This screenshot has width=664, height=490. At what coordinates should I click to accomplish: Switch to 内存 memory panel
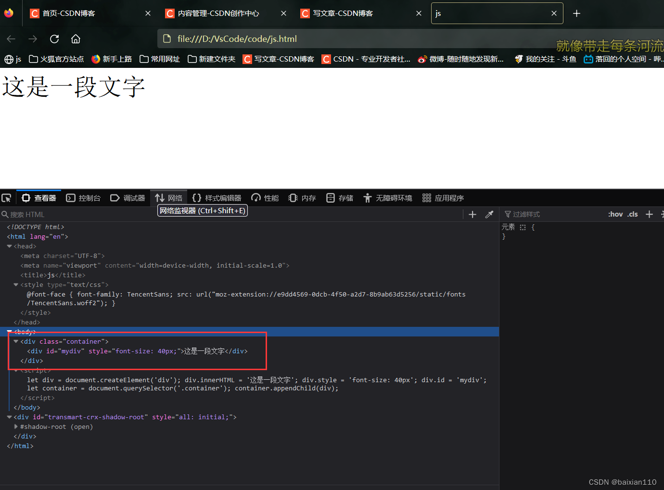302,198
